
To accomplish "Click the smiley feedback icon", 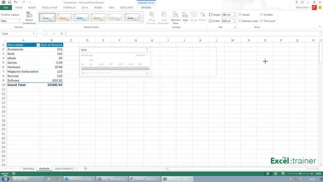I will (x=320, y=8).
